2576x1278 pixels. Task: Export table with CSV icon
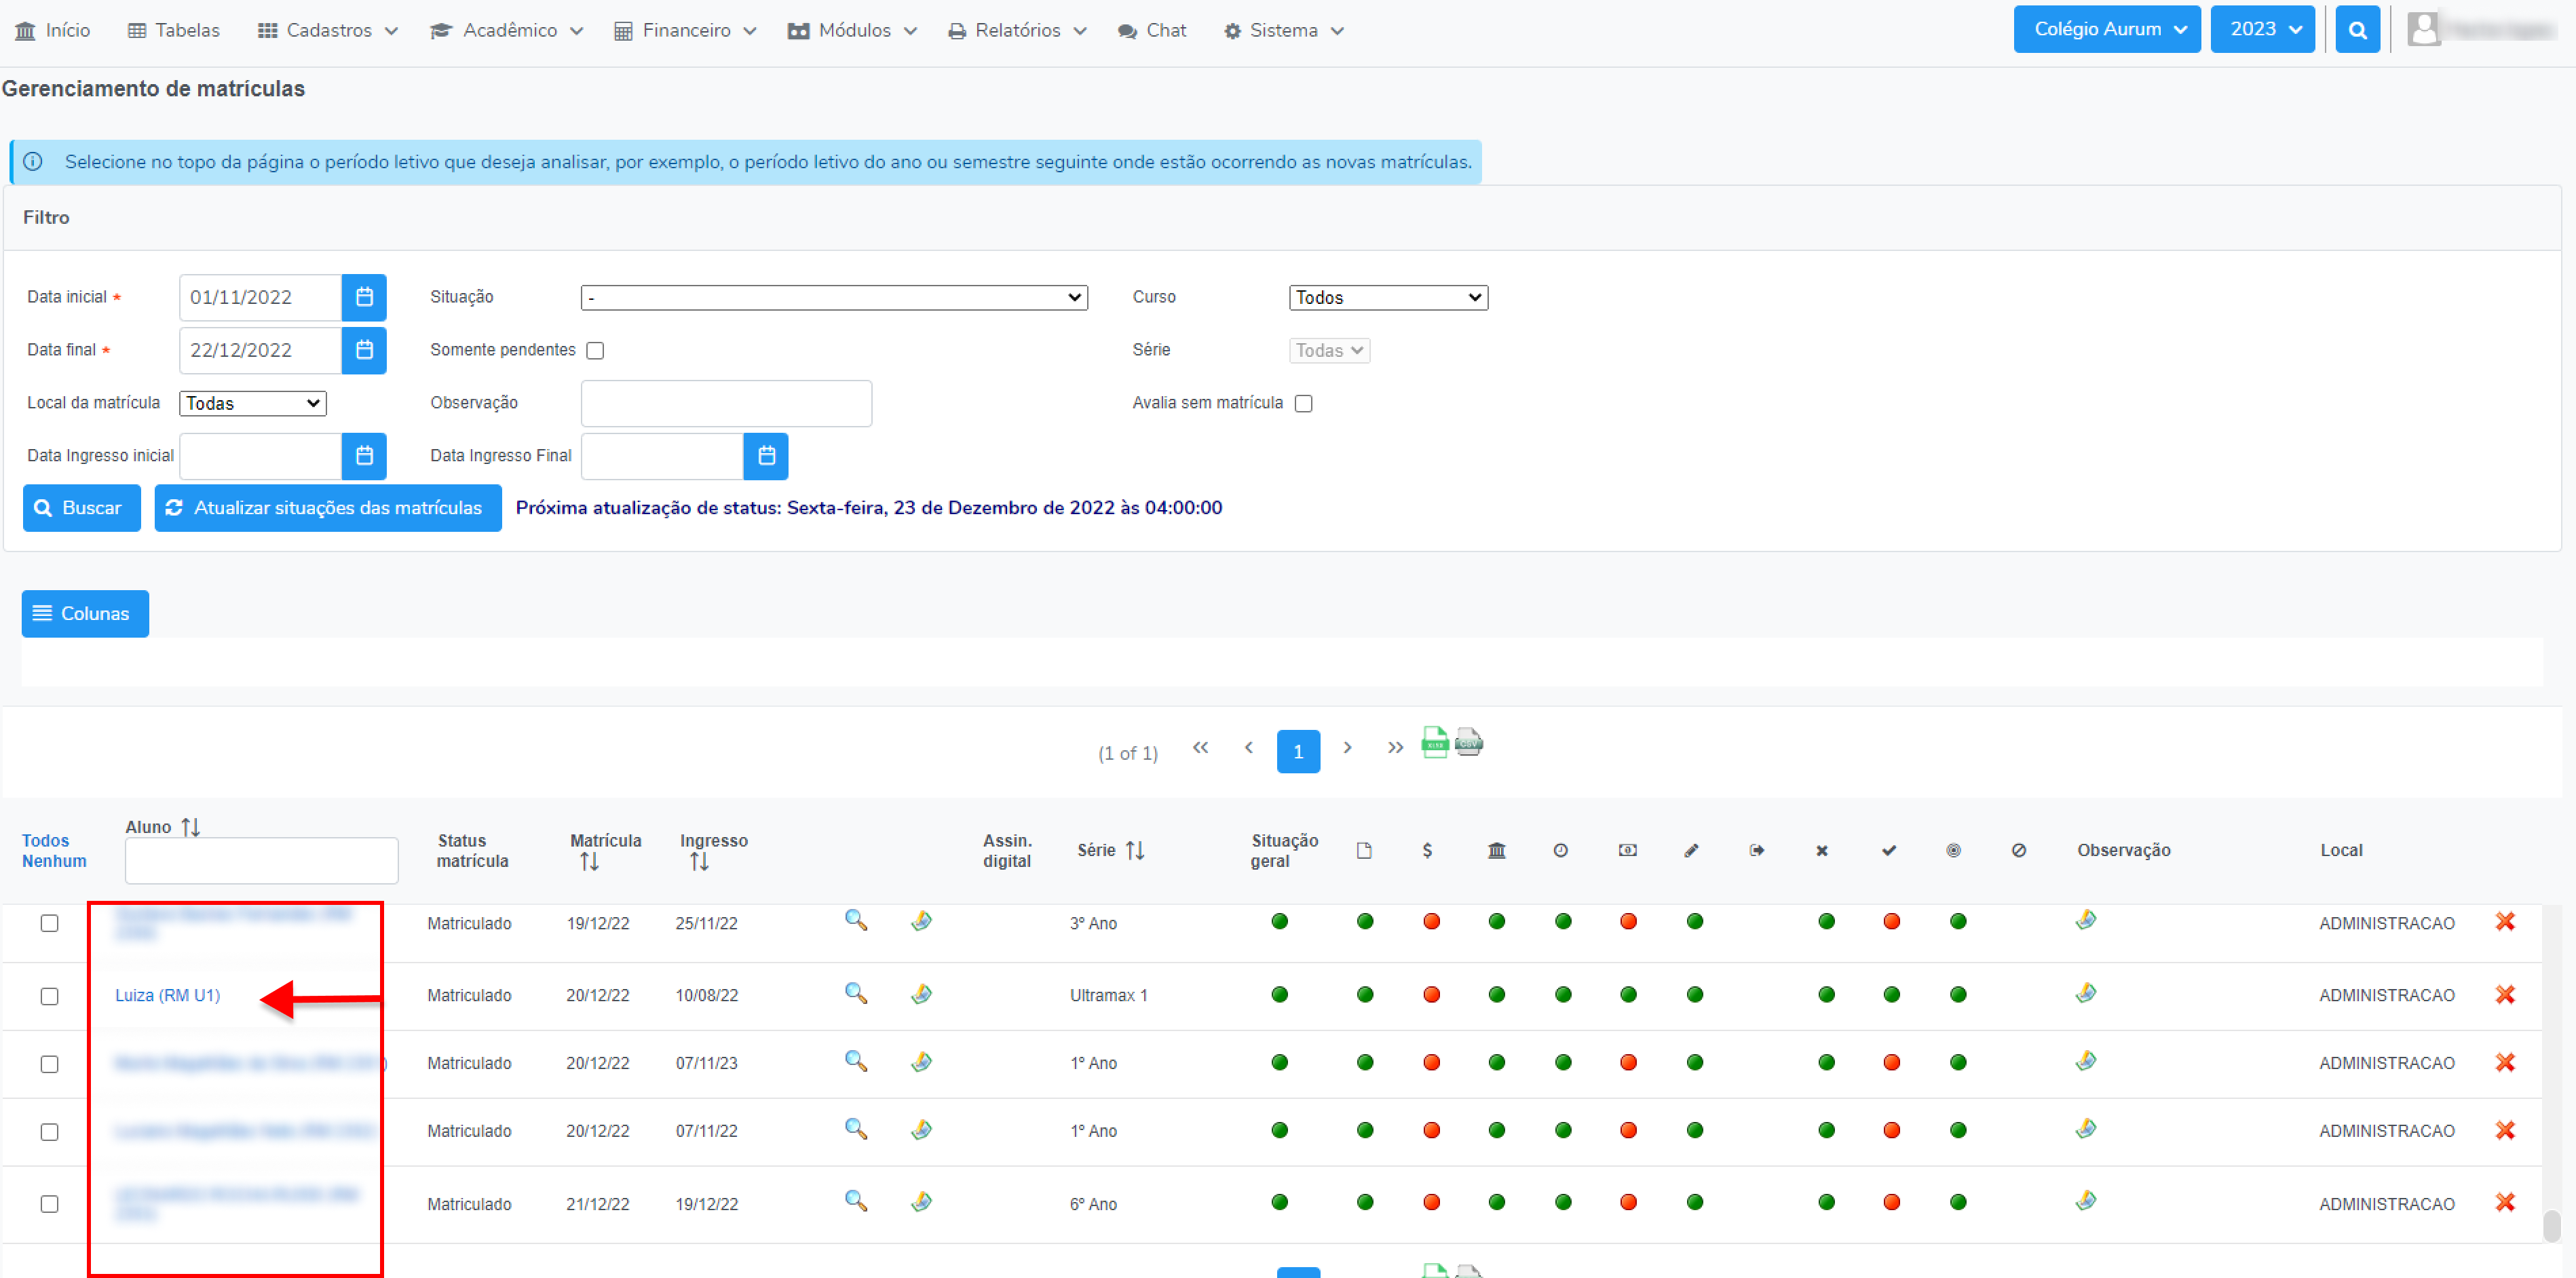1468,743
